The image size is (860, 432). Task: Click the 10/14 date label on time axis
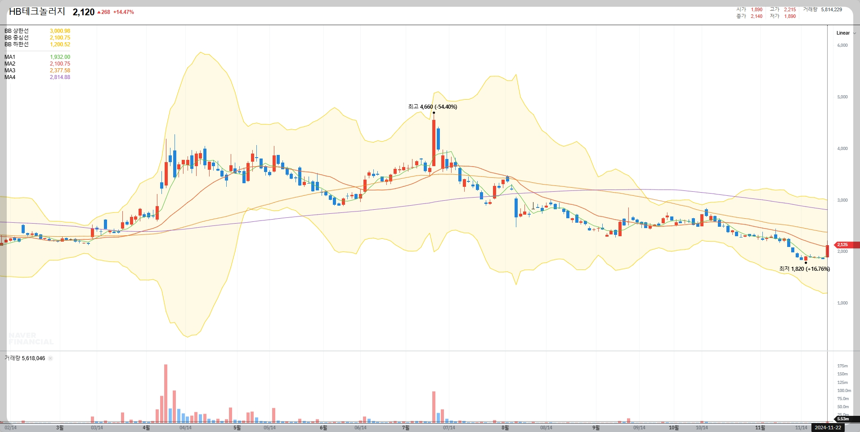(702, 428)
